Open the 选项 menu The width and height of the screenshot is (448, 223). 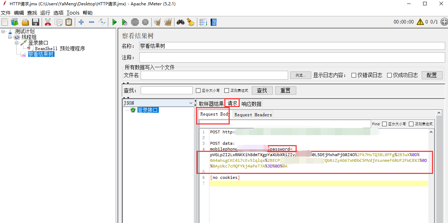point(58,13)
